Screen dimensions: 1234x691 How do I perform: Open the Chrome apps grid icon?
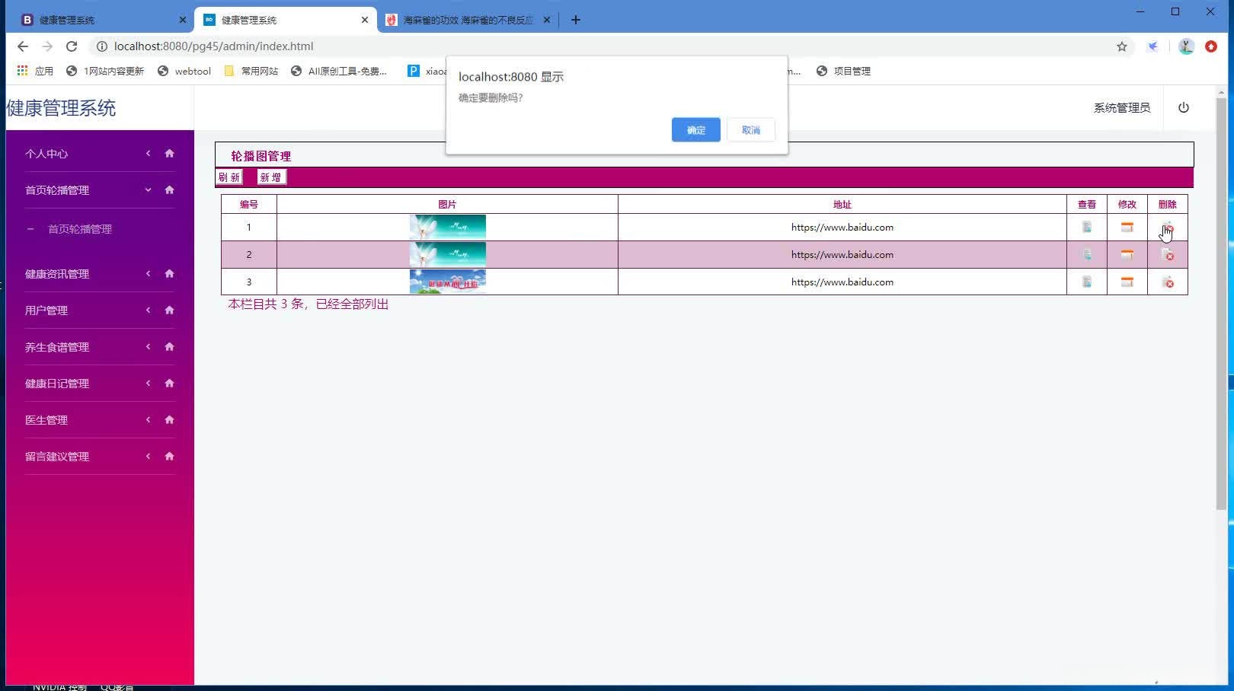(23, 71)
